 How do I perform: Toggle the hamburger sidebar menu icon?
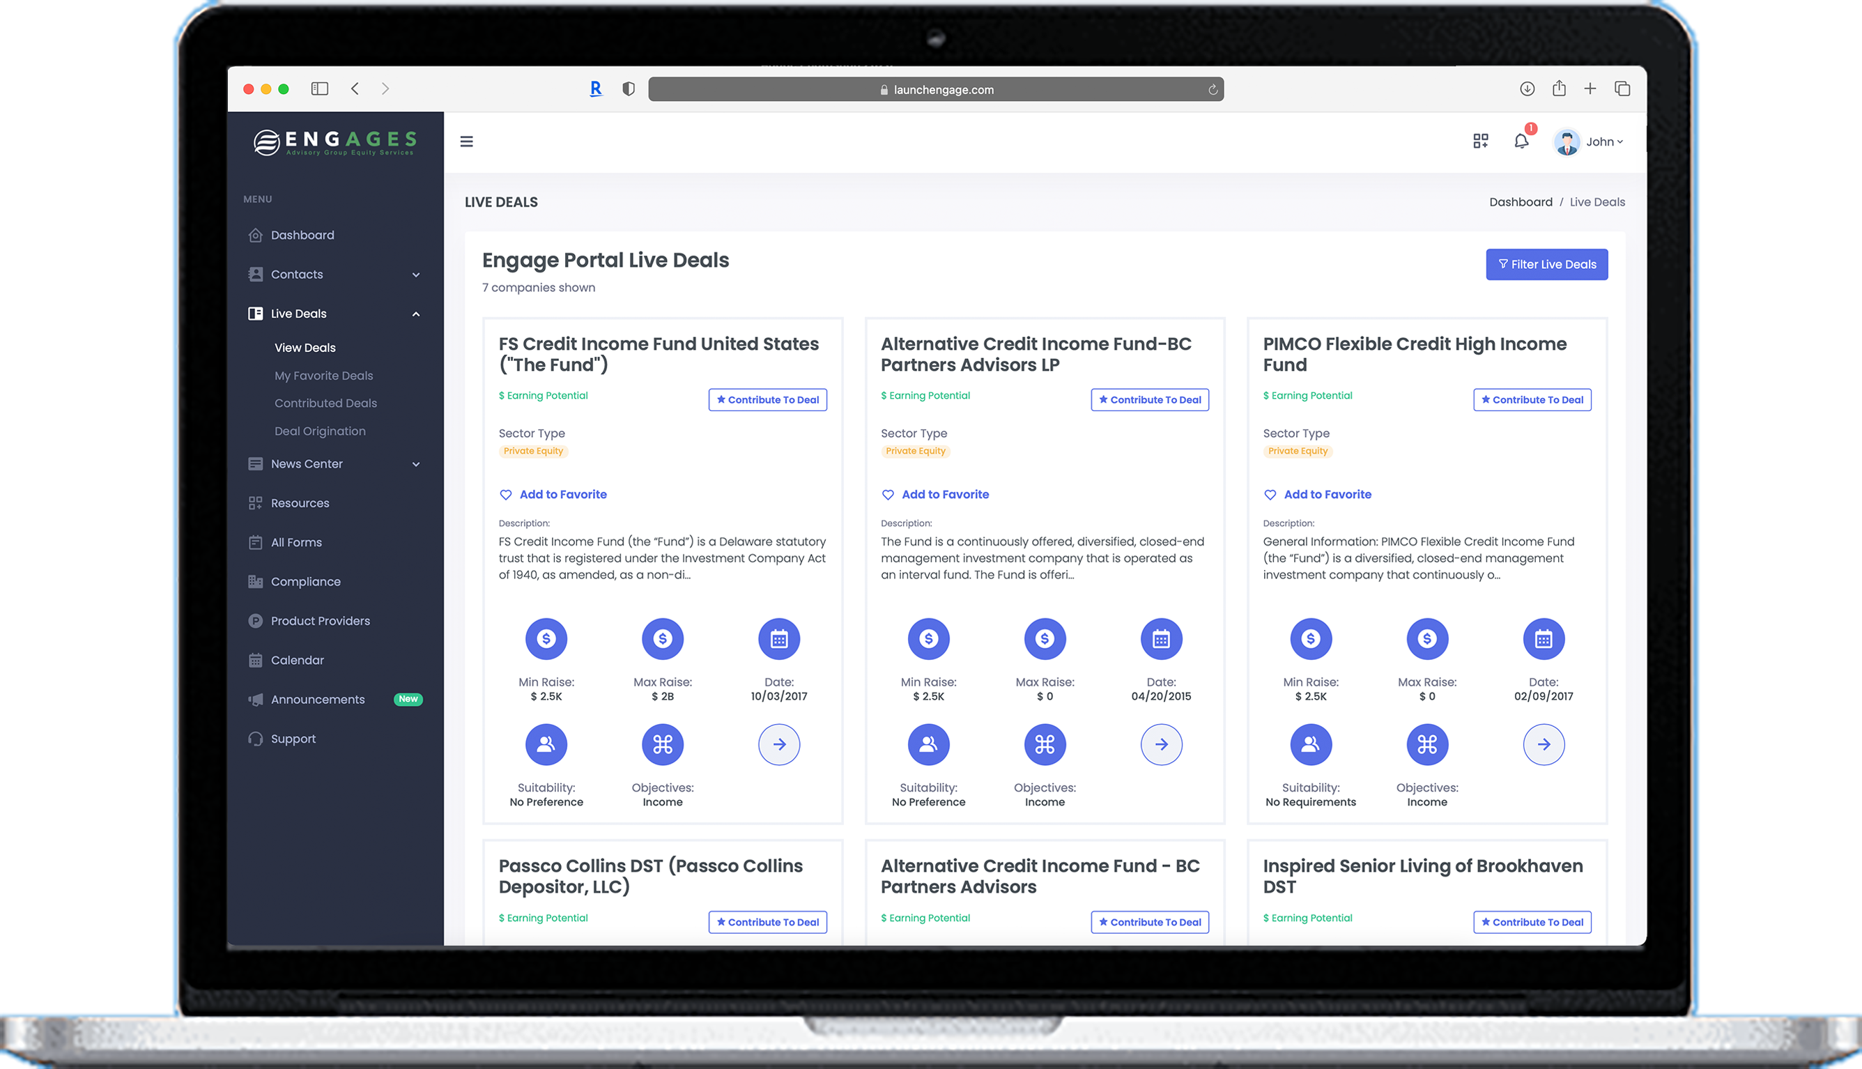click(466, 141)
